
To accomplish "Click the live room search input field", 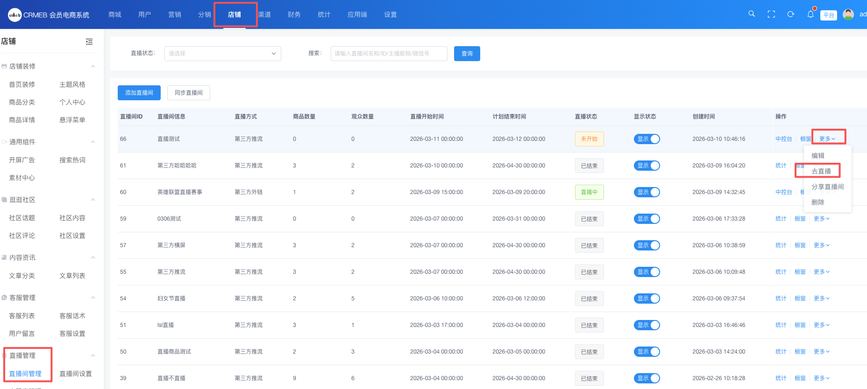I will pyautogui.click(x=389, y=54).
